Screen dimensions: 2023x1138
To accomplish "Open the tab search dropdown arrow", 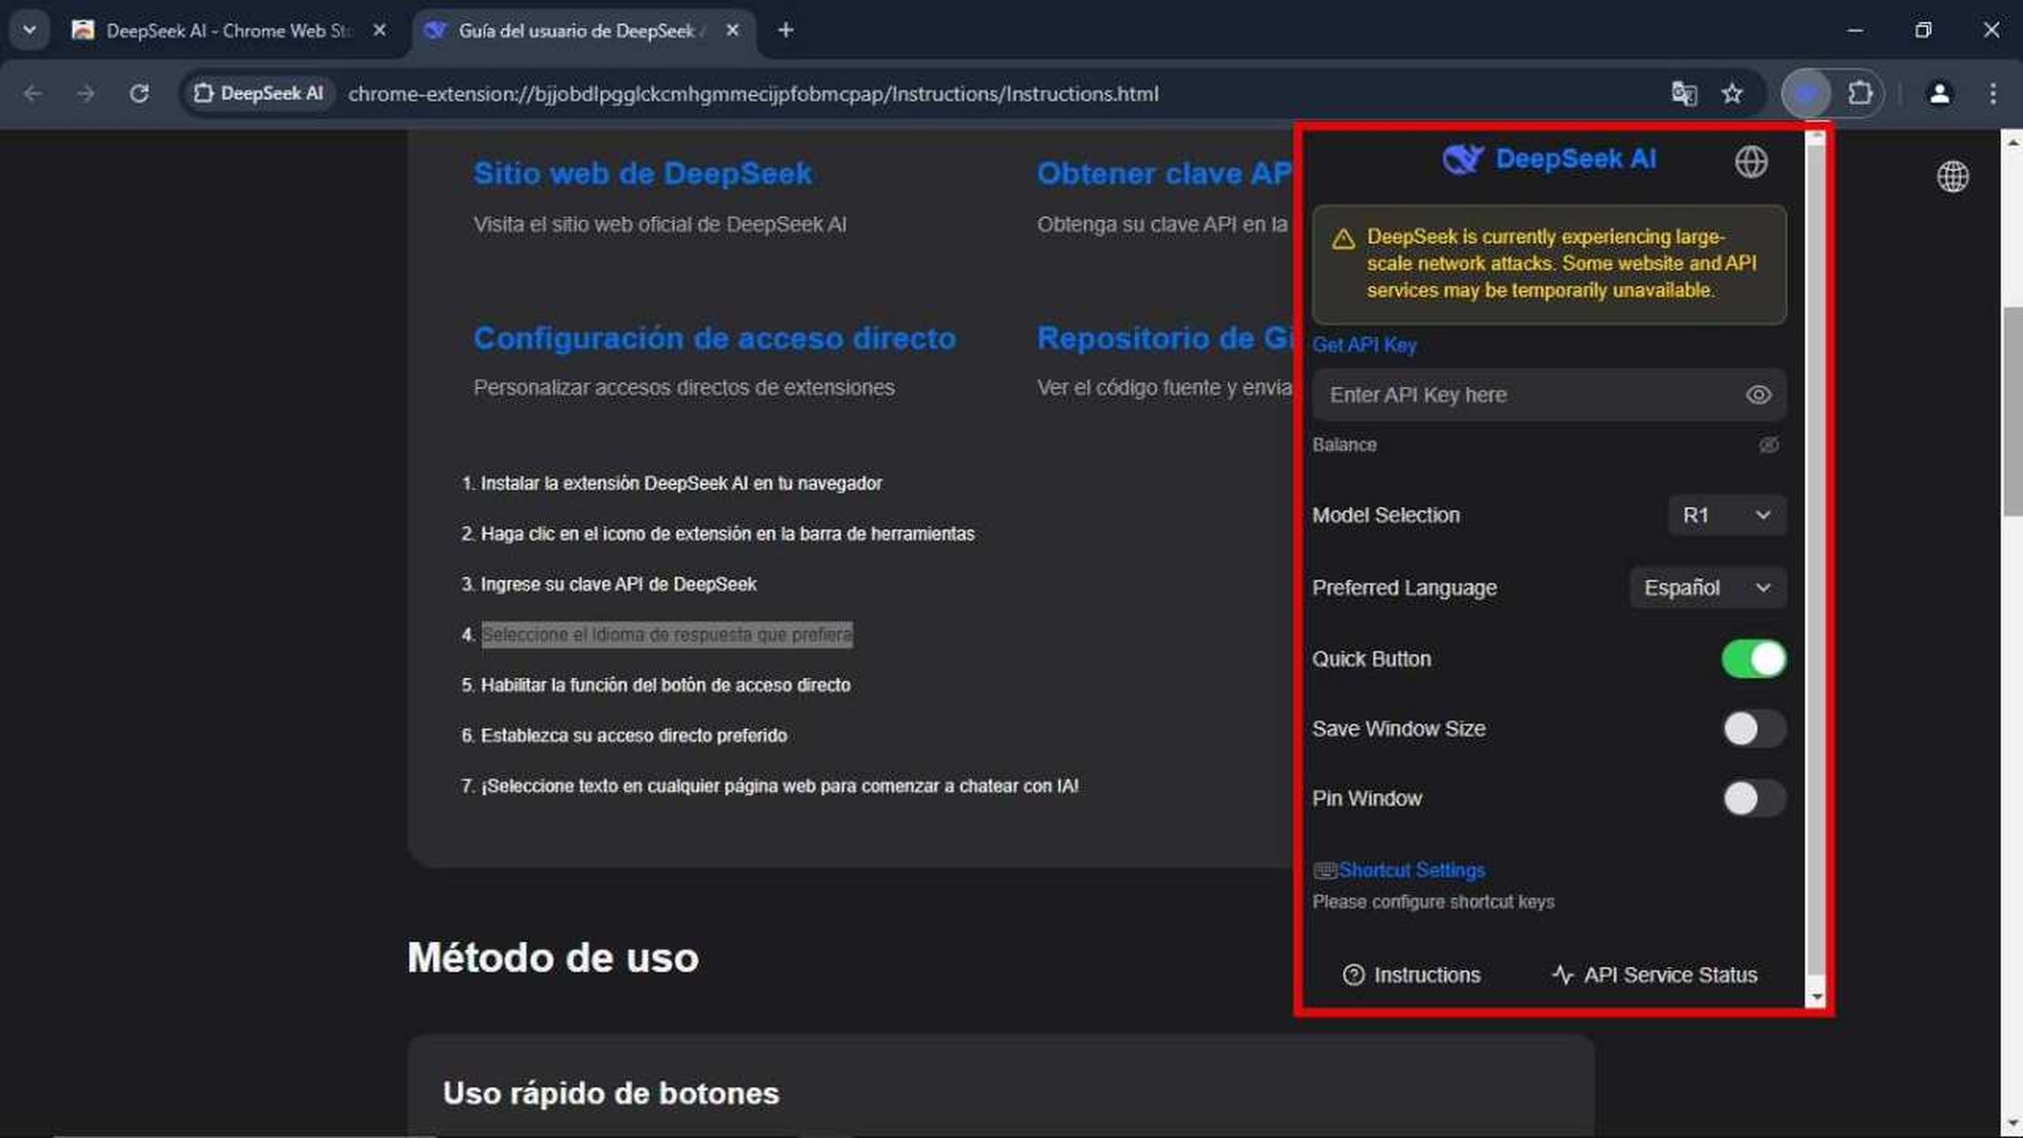I will tap(29, 31).
